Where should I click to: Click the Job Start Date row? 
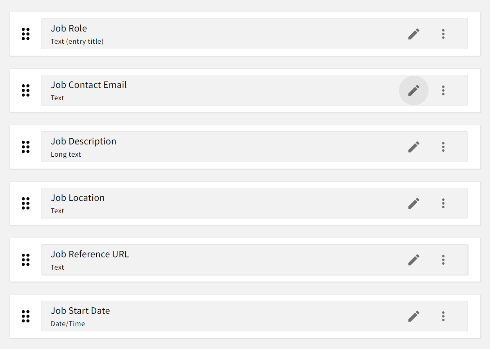(205, 316)
